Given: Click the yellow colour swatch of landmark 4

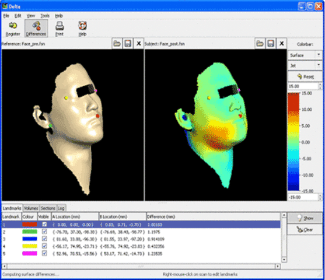Looking at the screenshot, I should (30, 246).
